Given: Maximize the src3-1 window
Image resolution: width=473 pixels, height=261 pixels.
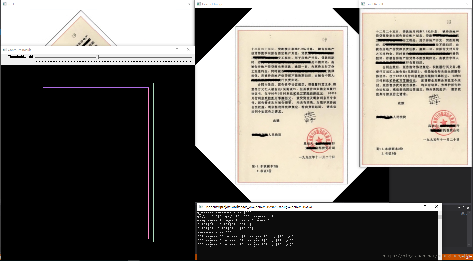Looking at the screenshot, I should click(x=177, y=4).
